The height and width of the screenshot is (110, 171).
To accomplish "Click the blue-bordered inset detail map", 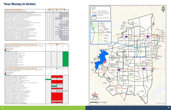I will [x=101, y=33].
